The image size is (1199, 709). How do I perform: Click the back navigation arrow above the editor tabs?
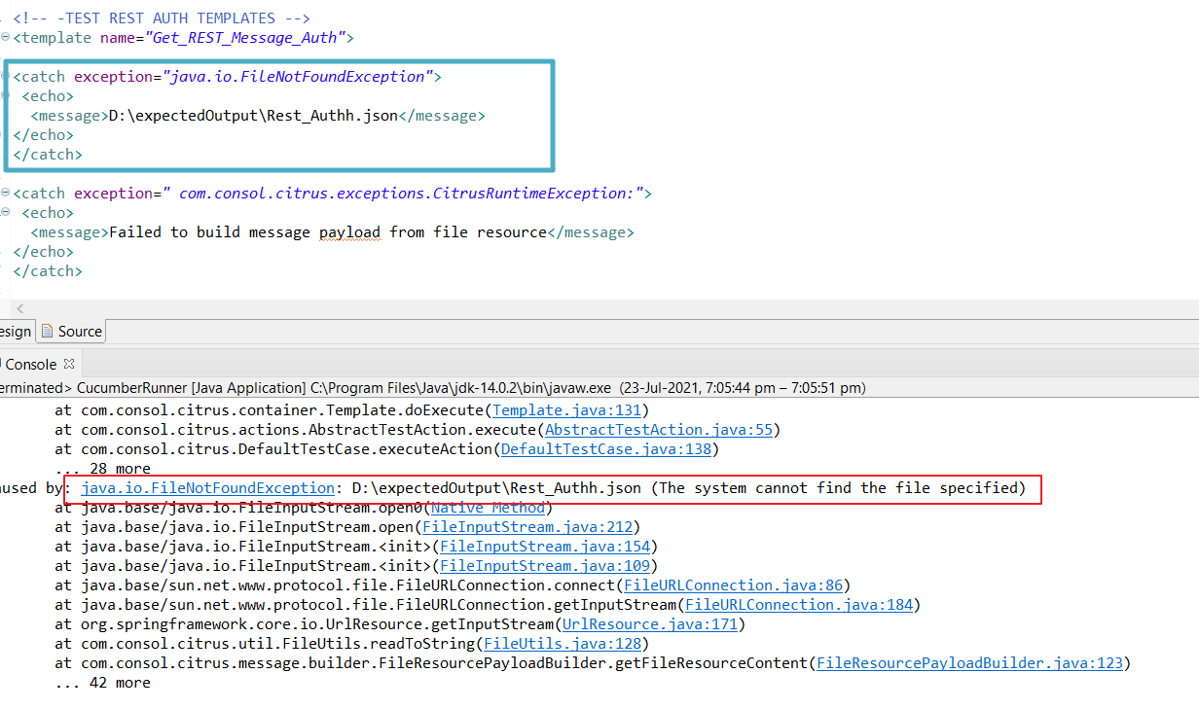pos(20,308)
